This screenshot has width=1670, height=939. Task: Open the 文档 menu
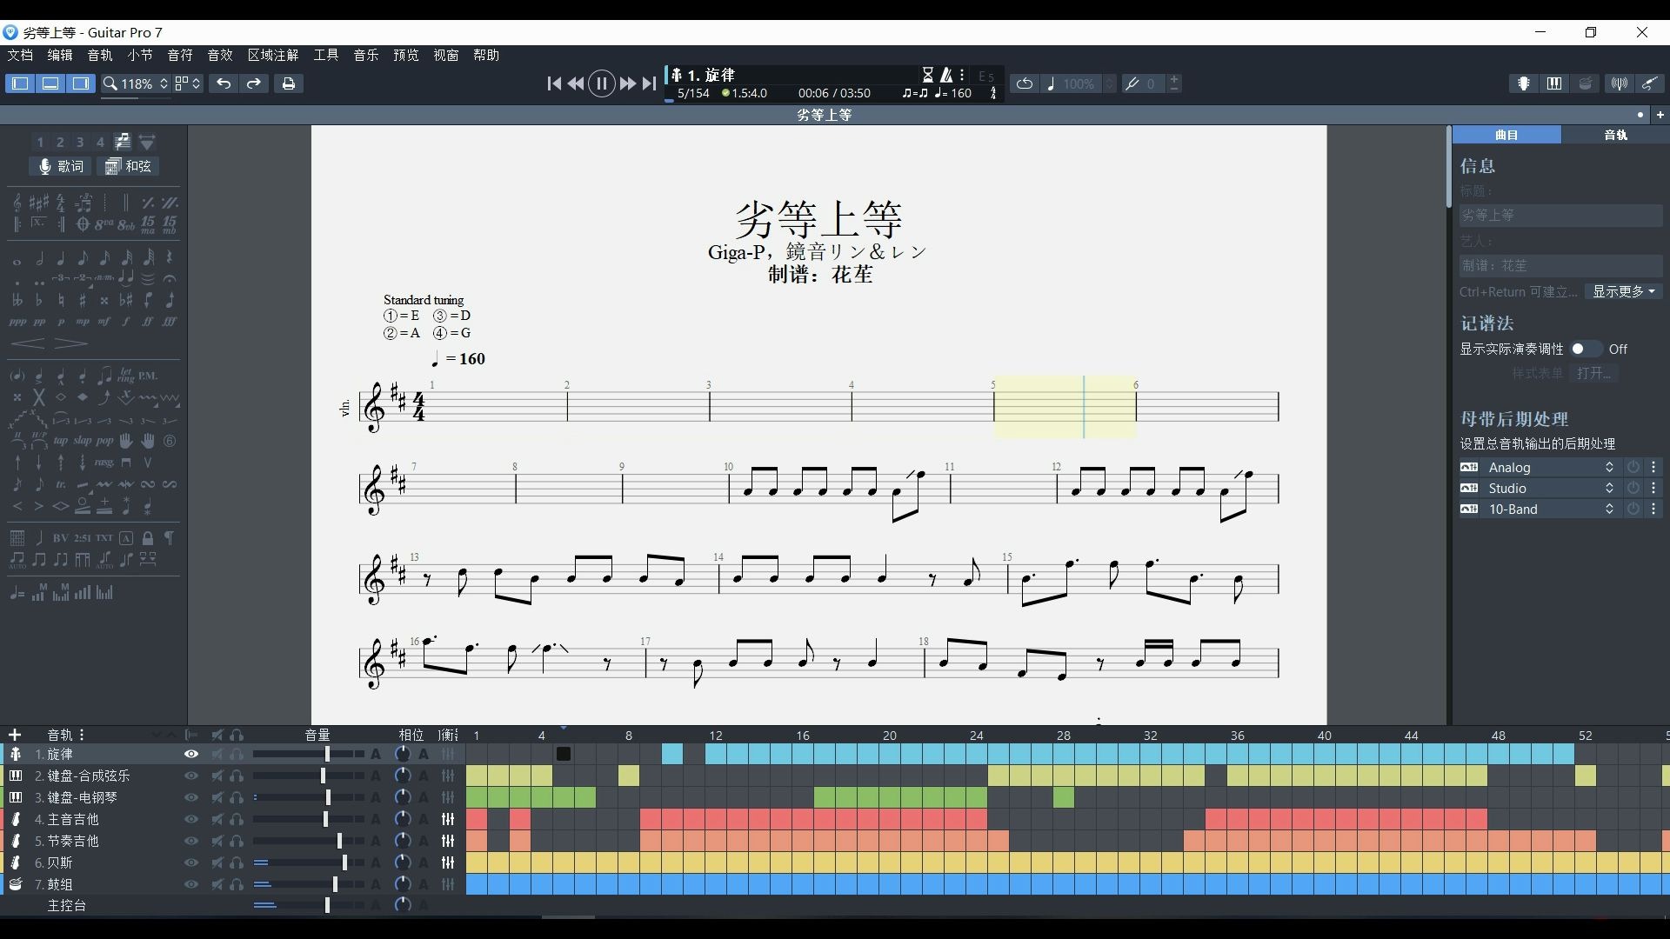coord(20,55)
